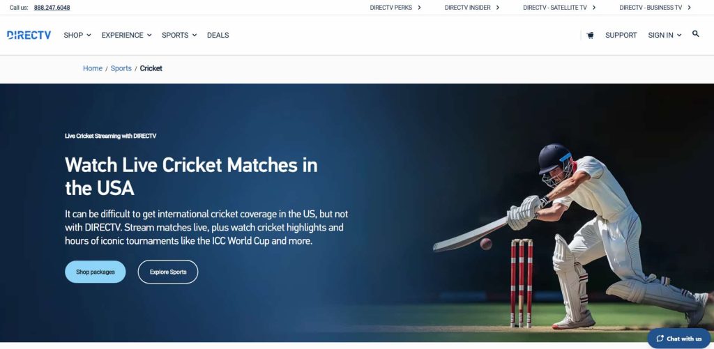Follow the Sports breadcrumb link

coord(121,68)
